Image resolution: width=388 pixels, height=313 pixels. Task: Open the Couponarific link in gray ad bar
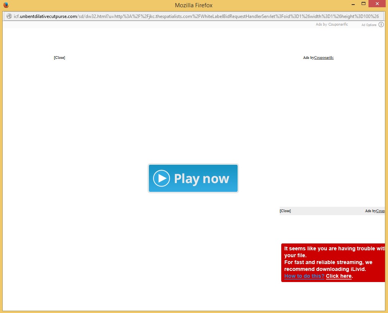coord(380,211)
